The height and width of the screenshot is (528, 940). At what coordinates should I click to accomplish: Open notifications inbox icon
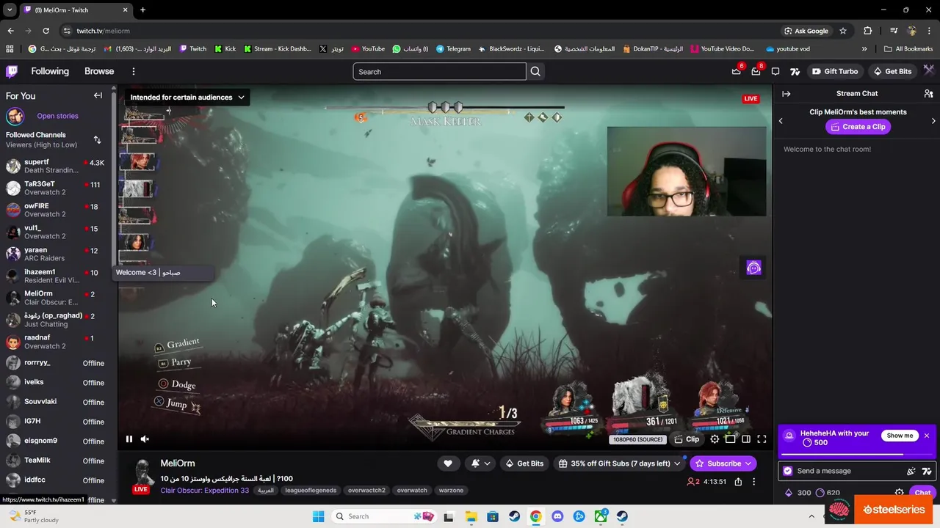coord(756,71)
